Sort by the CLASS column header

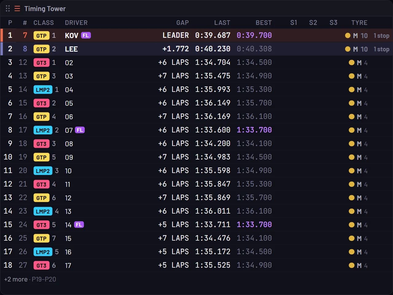point(44,23)
